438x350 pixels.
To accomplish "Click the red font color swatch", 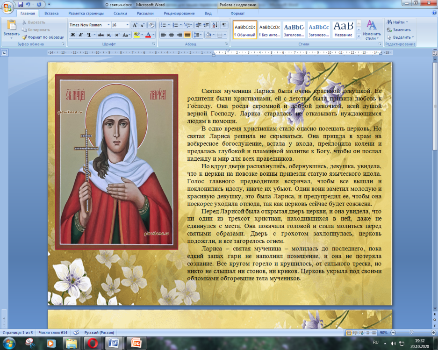I will point(148,35).
